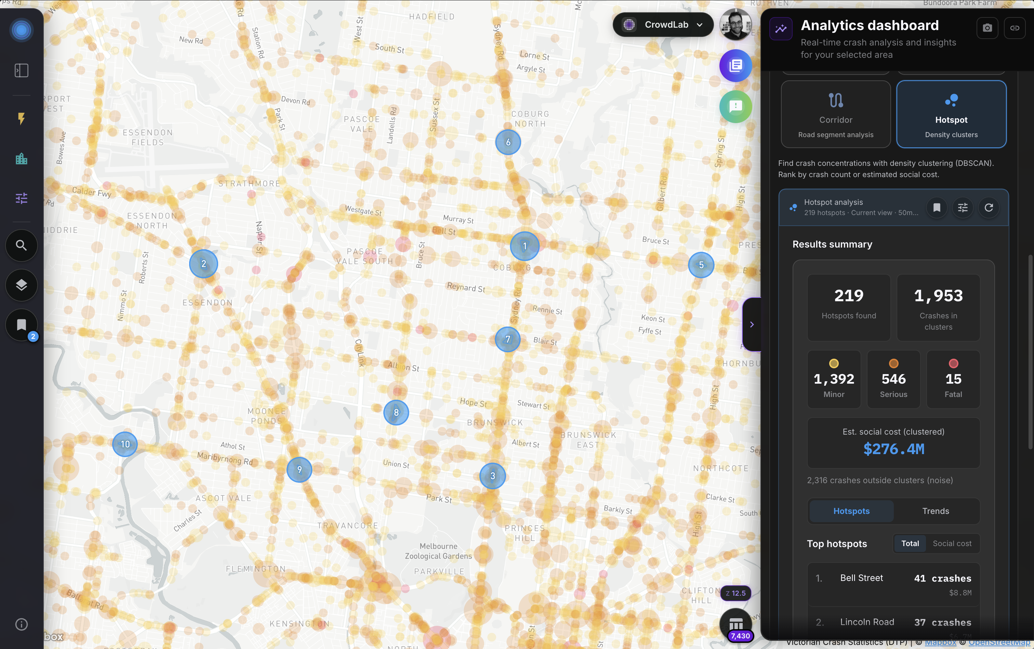Click hotspot marker 1 on the map
1034x649 pixels.
[525, 246]
